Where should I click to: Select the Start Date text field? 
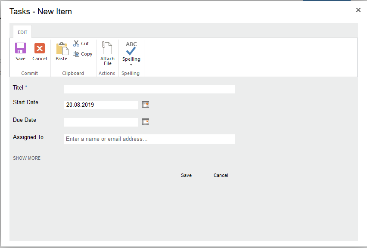tap(101, 105)
